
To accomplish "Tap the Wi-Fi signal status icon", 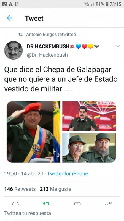I will pos(87,4).
